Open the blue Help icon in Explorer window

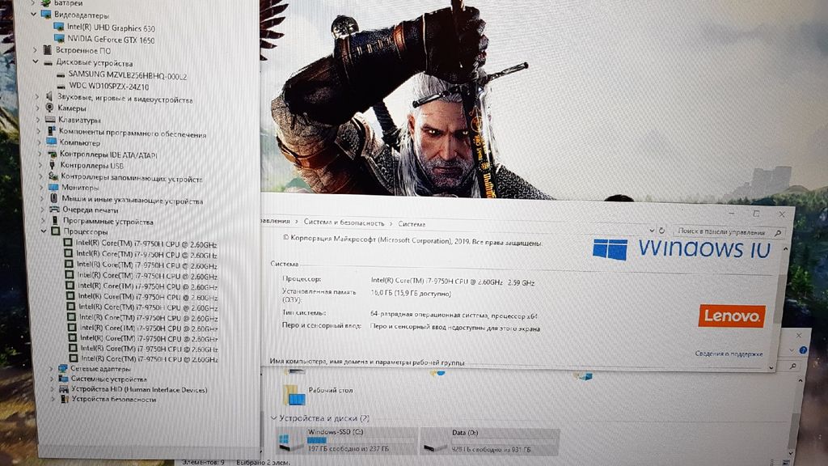803,349
